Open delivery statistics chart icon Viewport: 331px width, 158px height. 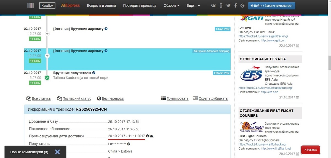(151, 136)
